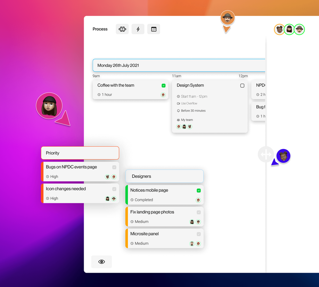Click the orange-ringed avatar at top right
Viewport: 319px width, 287px height.
279,30
